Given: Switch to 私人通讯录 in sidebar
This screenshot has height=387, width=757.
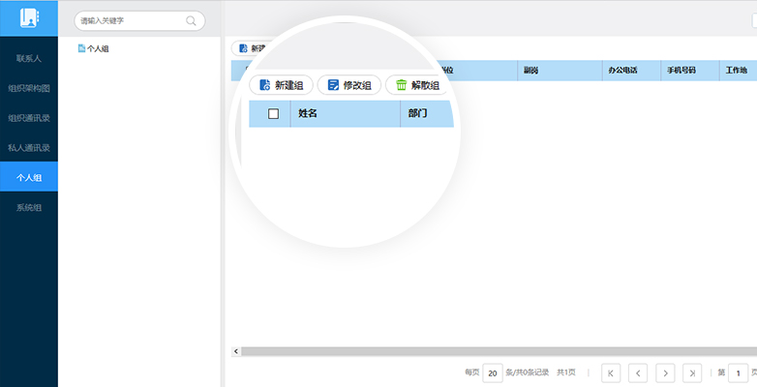Looking at the screenshot, I should tap(28, 148).
